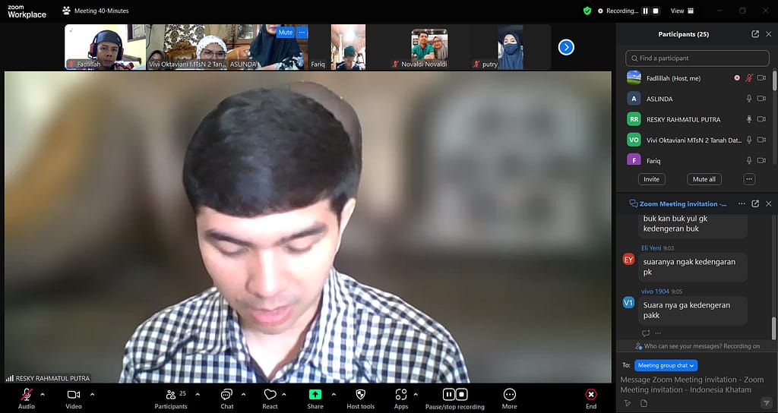This screenshot has height=413, width=778.
Task: Unmute the microphone Audio button
Action: click(x=27, y=395)
